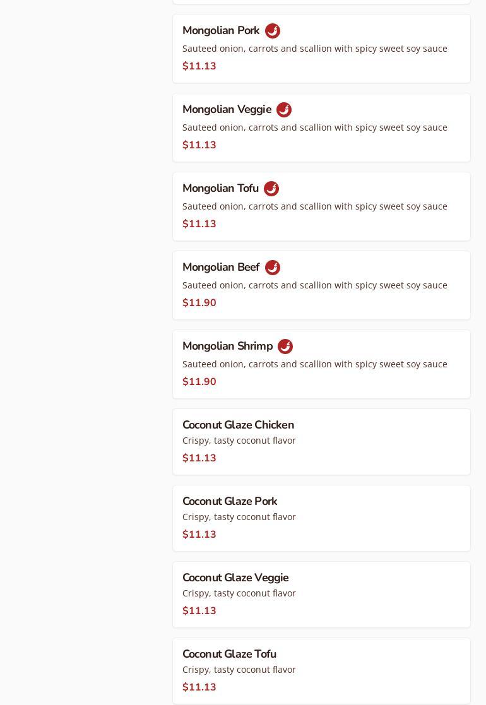Screen dimensions: 486x705
Task: Click the Coconut Glaze Pork description text
Action: click(239, 517)
